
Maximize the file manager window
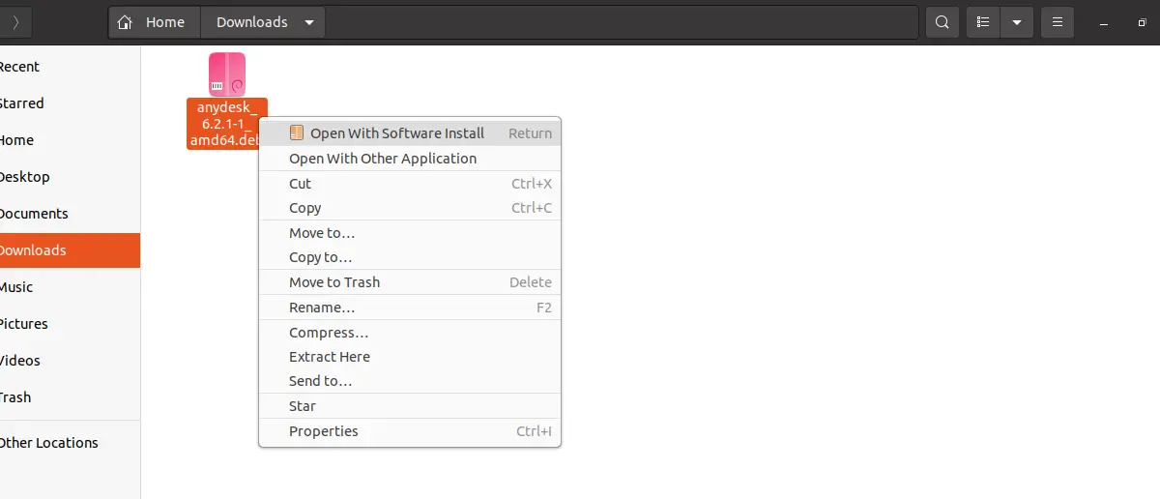(1142, 21)
